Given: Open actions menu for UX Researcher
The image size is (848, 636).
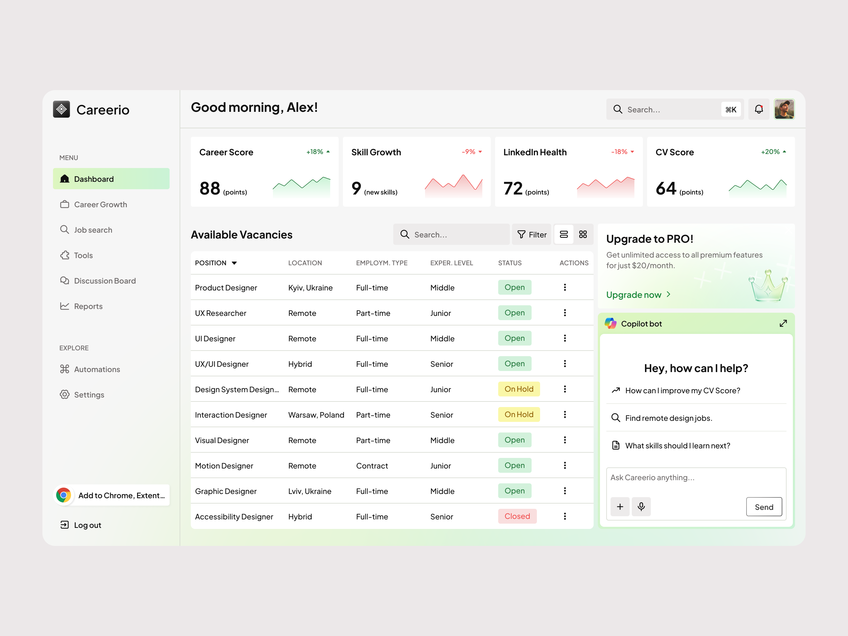Looking at the screenshot, I should (x=565, y=313).
